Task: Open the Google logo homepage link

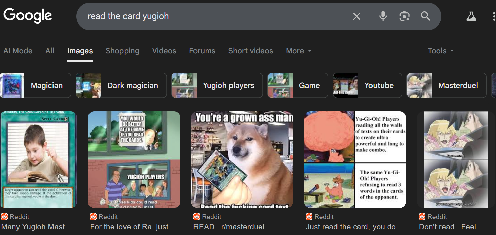Action: [28, 16]
